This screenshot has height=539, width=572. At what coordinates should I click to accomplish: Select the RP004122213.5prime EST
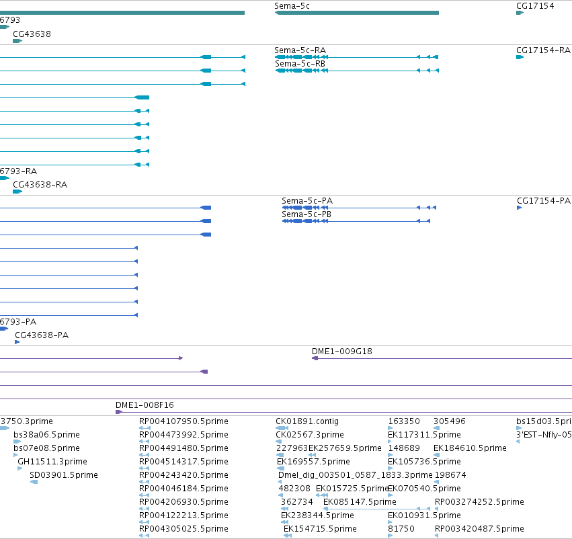(x=183, y=515)
